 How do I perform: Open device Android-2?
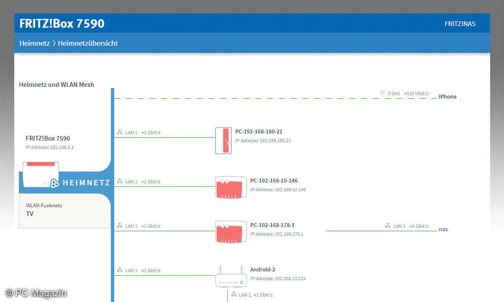click(263, 270)
